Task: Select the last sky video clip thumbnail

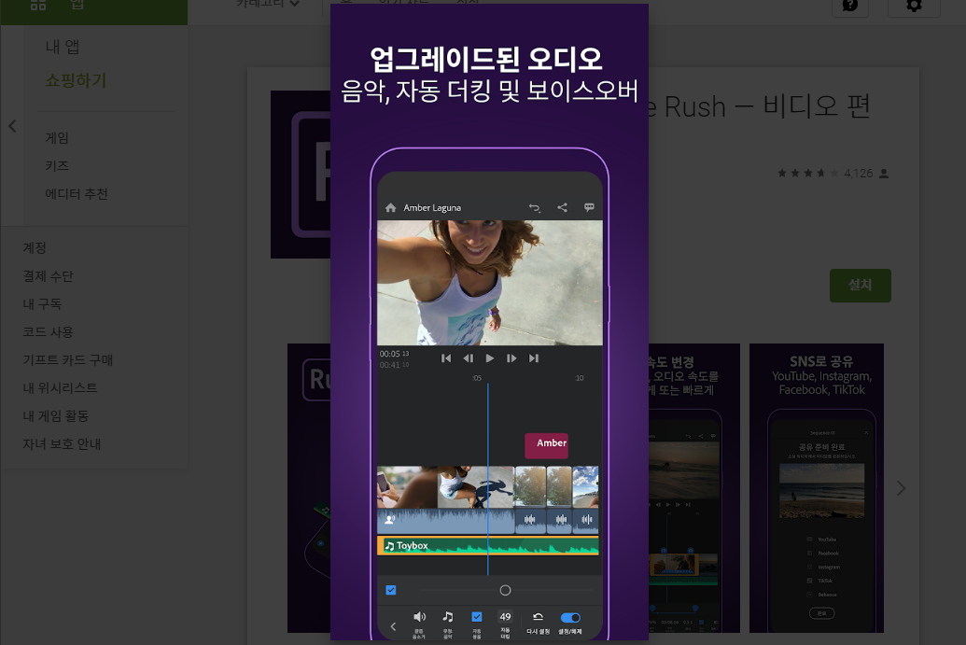Action: coord(586,486)
